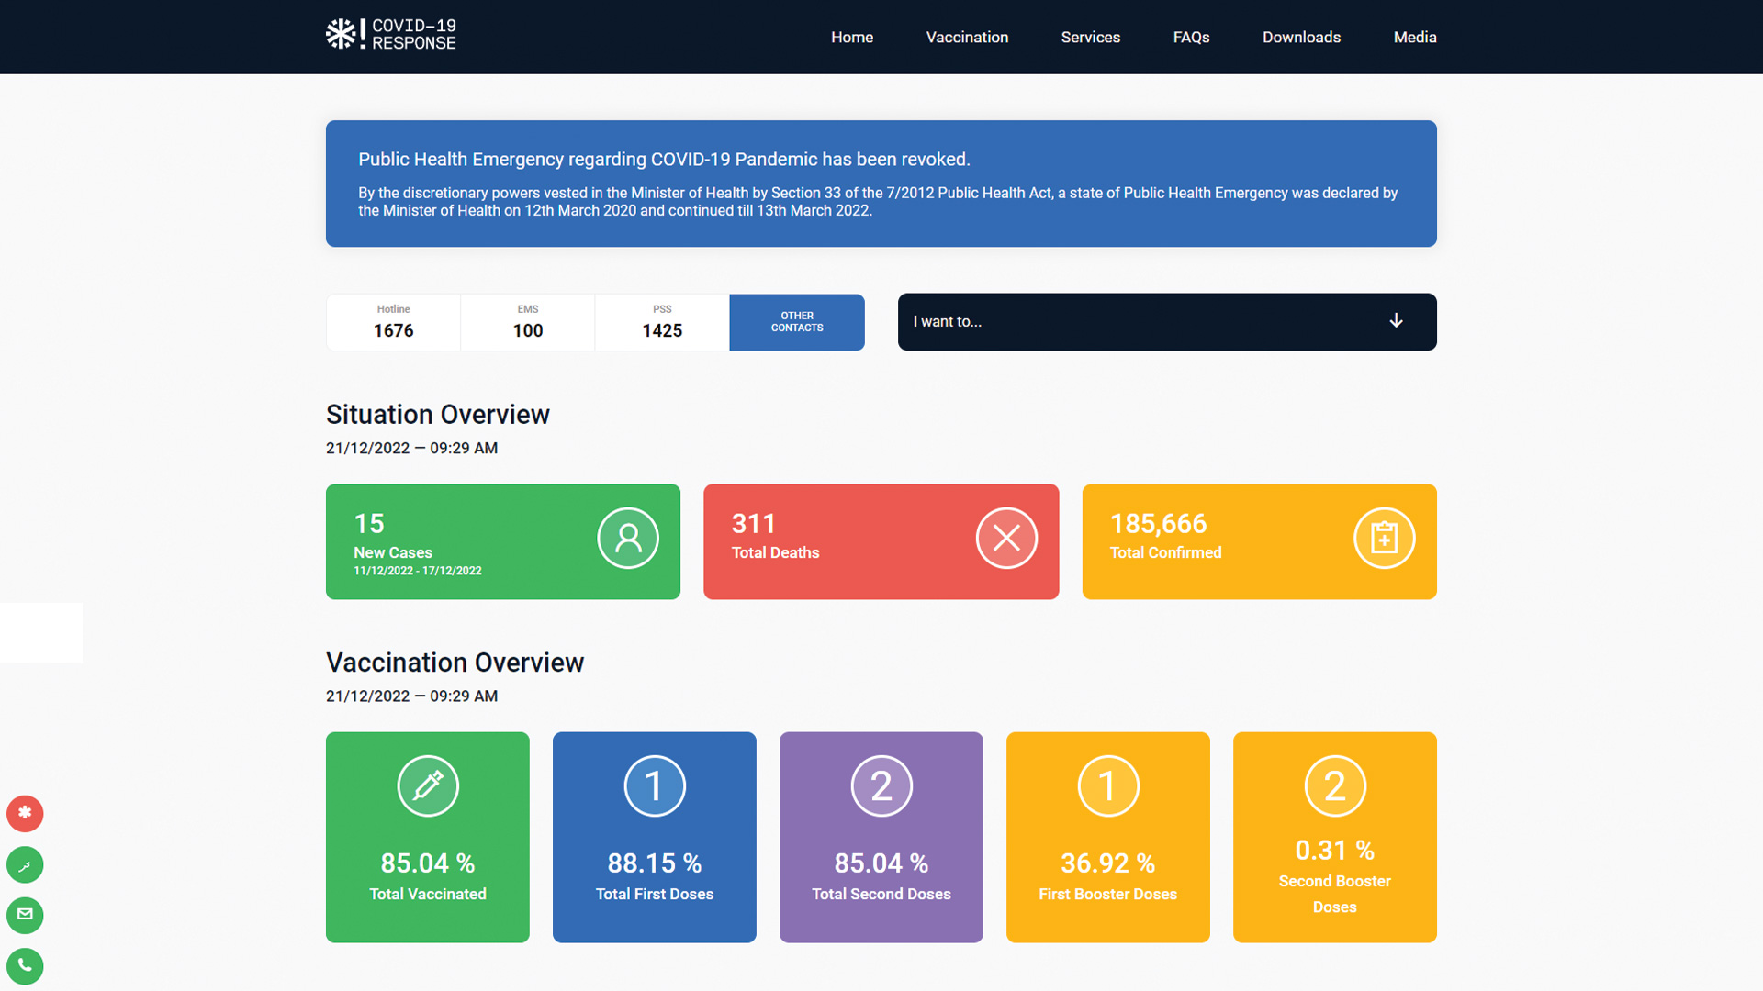Click the 'Total Vaccinated' label

click(x=428, y=894)
